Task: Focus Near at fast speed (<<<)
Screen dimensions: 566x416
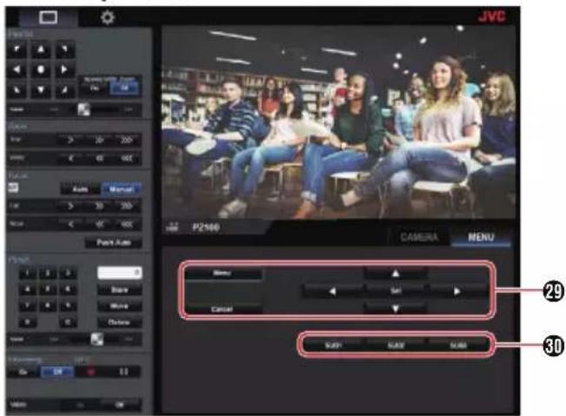Action: (x=127, y=224)
